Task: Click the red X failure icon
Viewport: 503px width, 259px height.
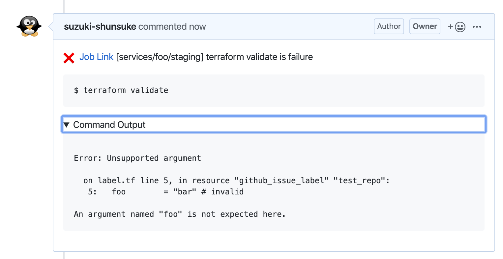Action: point(69,58)
